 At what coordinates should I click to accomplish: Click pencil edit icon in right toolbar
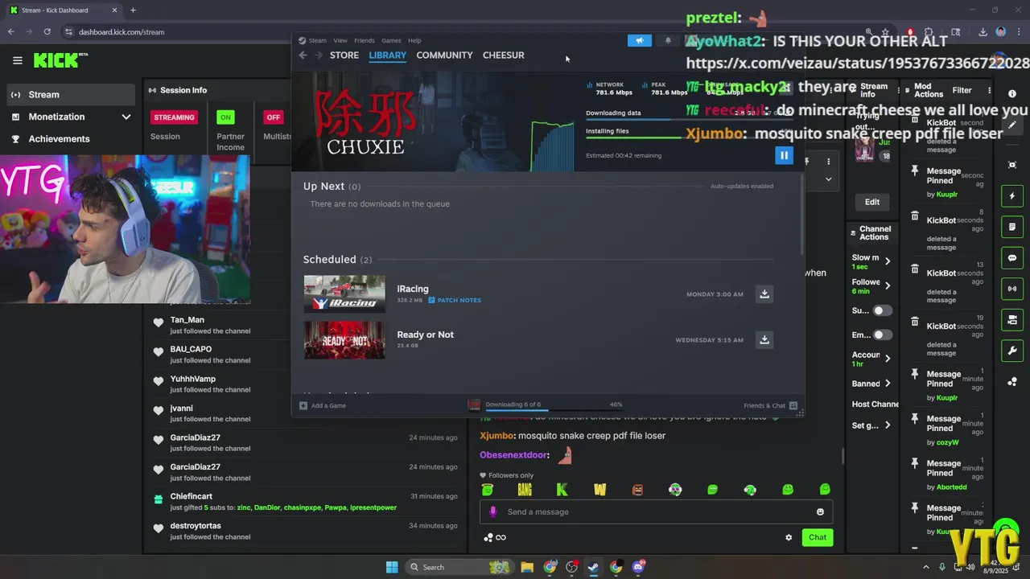(1012, 125)
